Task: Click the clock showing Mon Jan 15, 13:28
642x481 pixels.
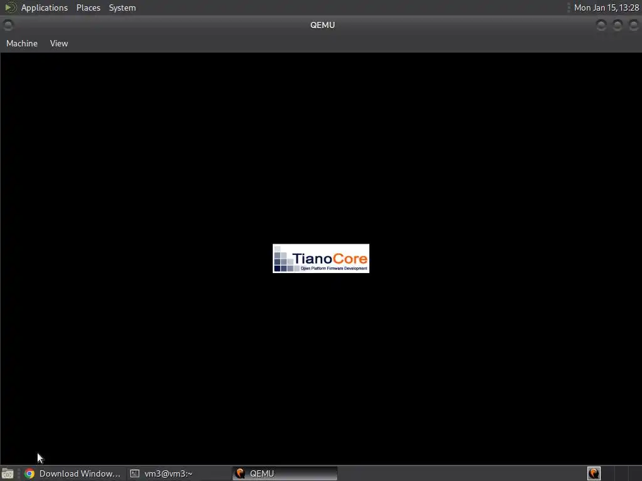Action: [x=606, y=8]
